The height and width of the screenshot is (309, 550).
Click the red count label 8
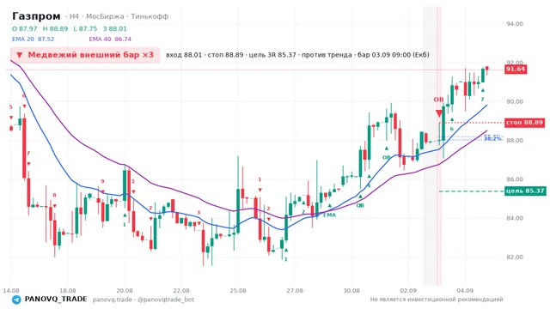coord(54,195)
